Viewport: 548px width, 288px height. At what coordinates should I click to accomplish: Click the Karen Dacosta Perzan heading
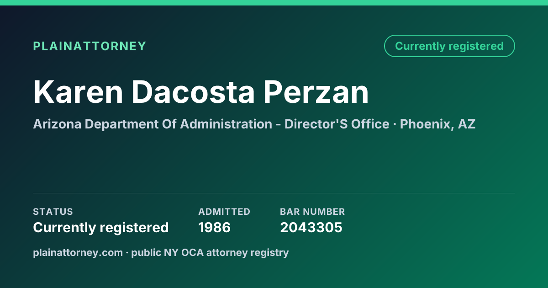point(201,92)
